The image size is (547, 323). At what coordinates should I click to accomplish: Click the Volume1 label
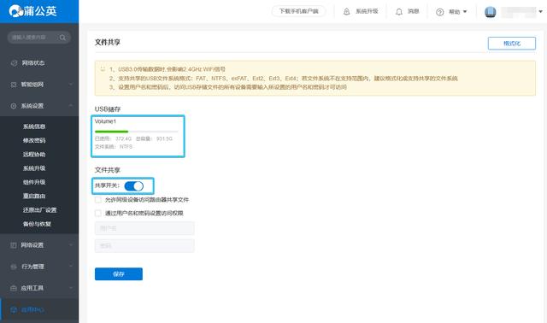click(105, 121)
